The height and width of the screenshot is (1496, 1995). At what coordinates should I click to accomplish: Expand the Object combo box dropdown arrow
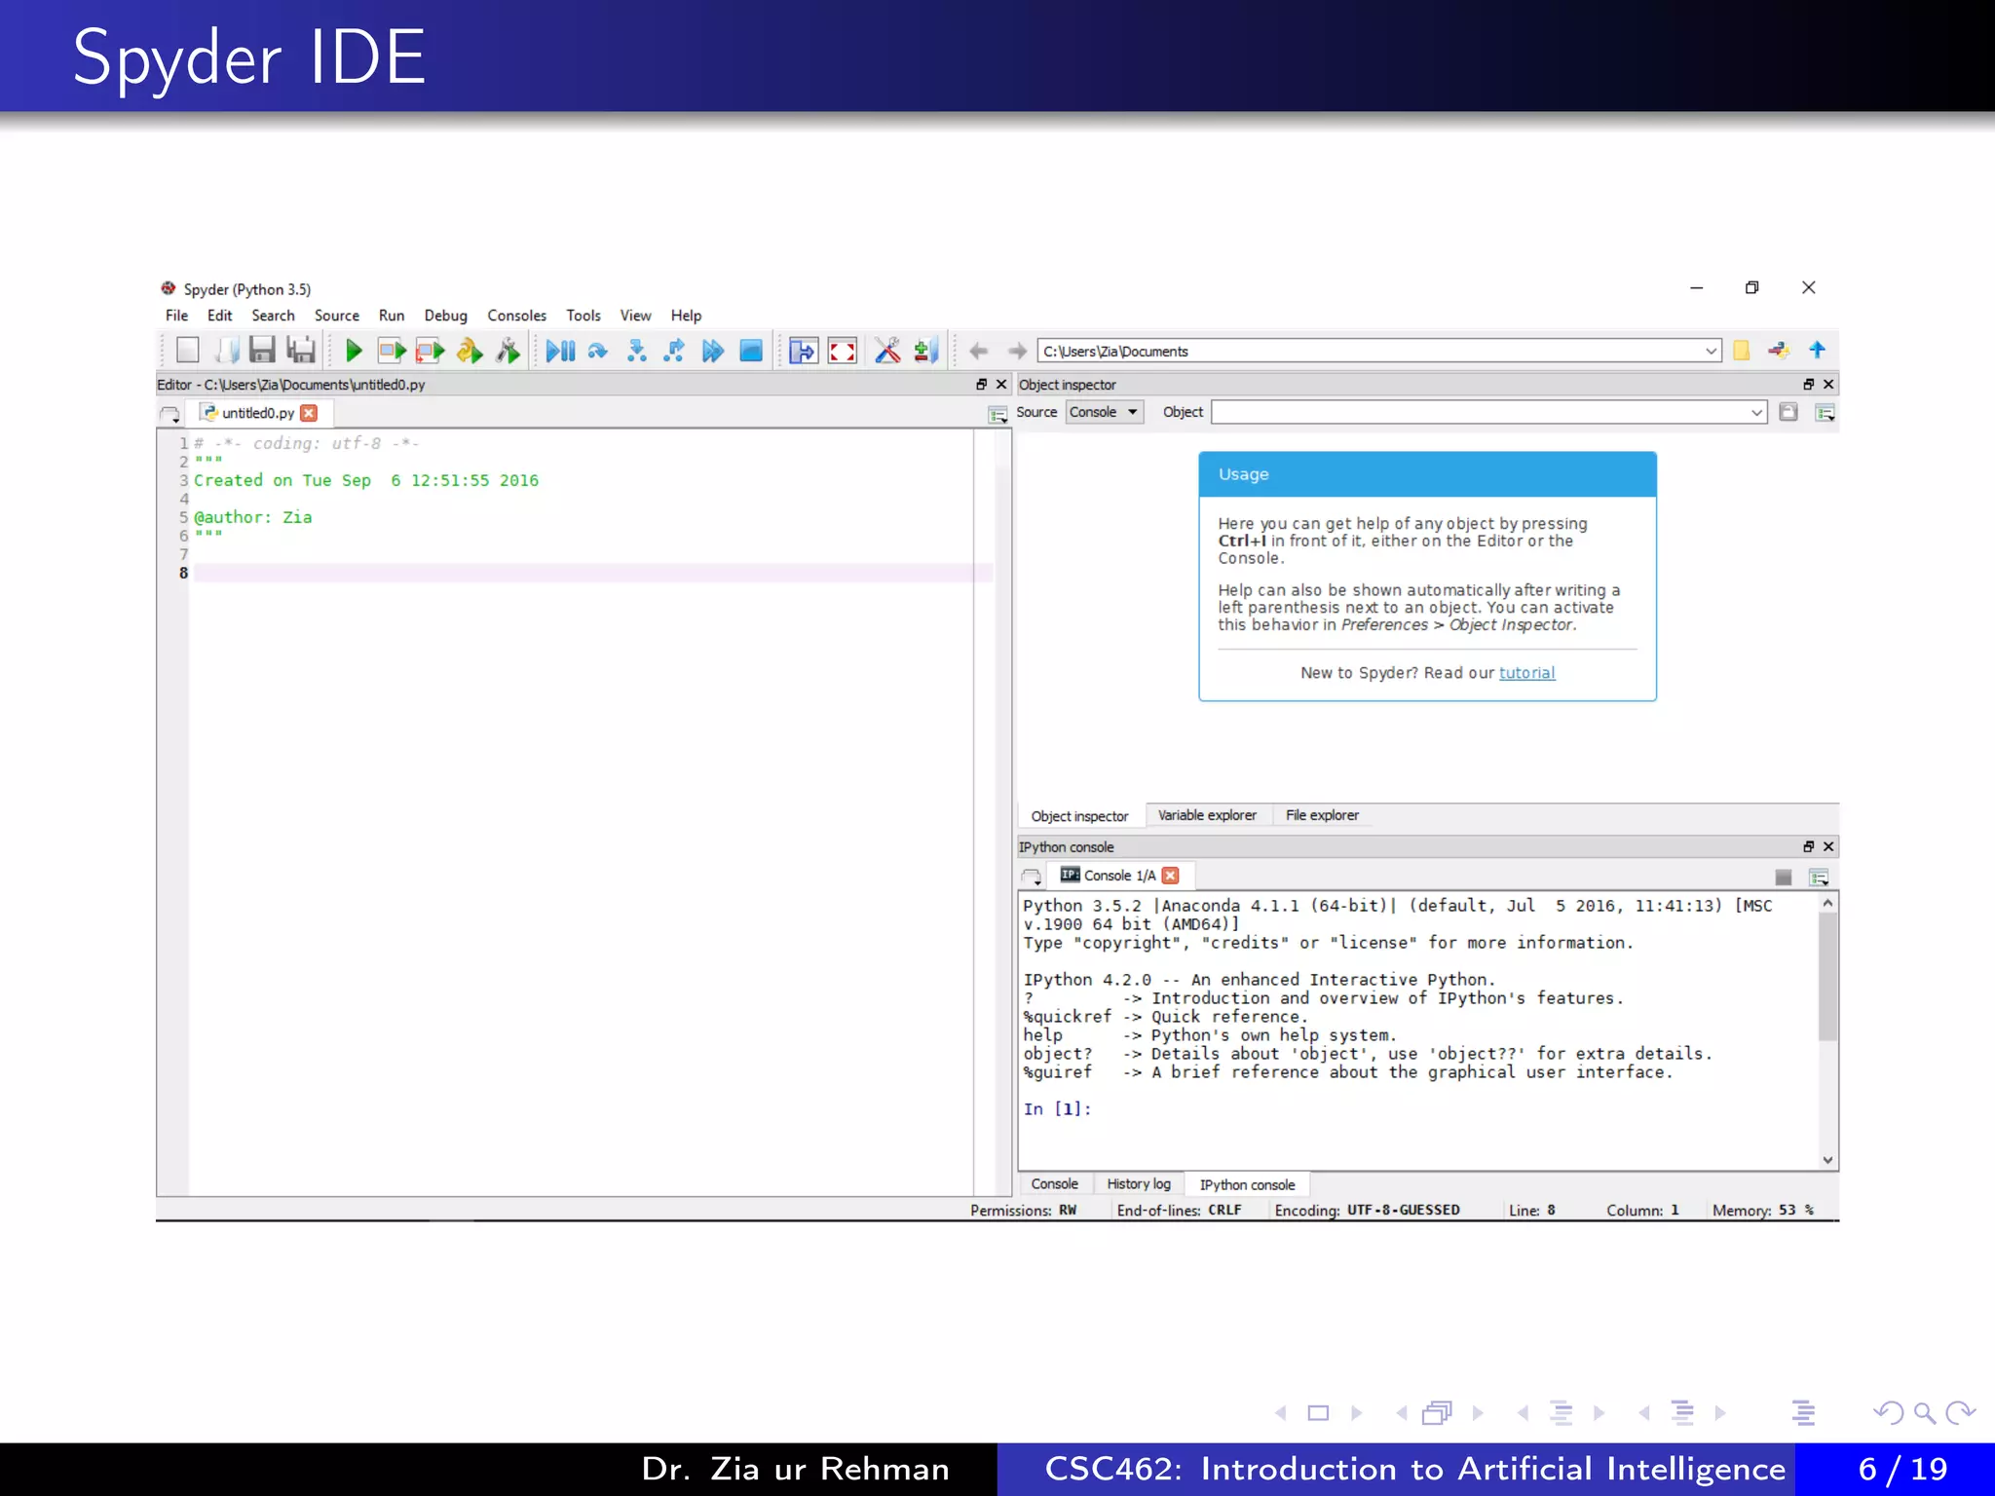click(x=1756, y=412)
